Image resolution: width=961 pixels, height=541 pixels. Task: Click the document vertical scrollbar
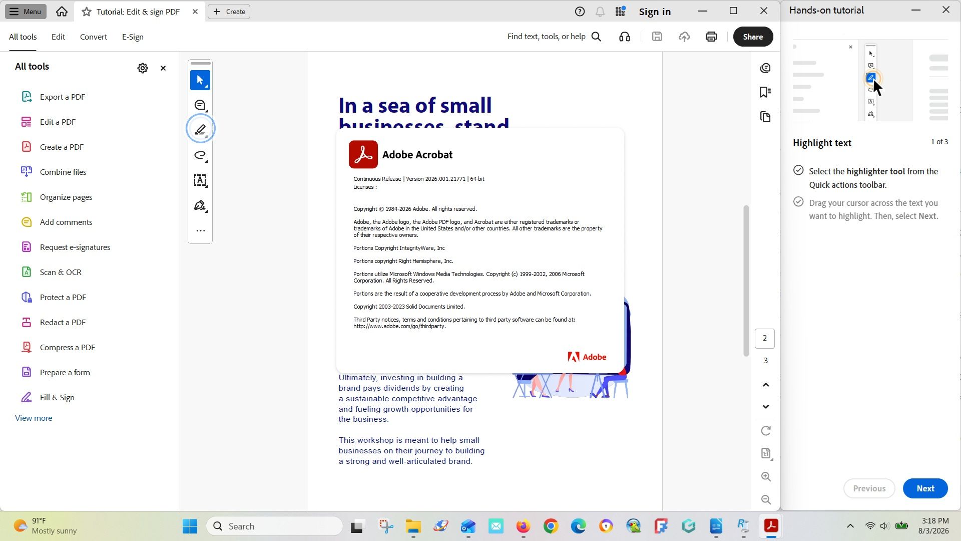pos(746,281)
